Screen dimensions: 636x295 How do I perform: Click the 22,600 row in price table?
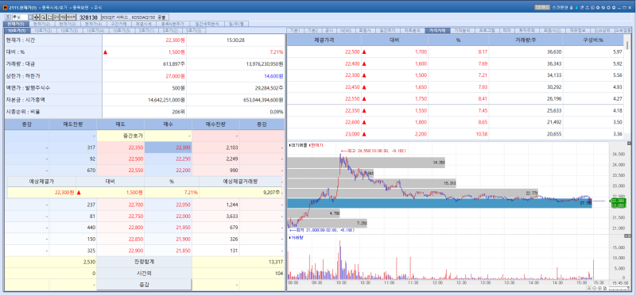point(456,122)
